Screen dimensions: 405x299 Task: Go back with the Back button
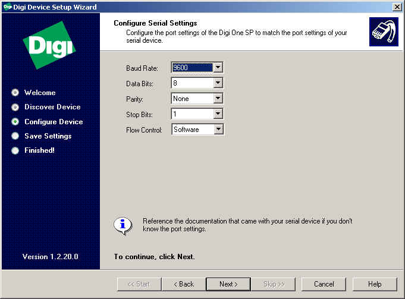[183, 284]
